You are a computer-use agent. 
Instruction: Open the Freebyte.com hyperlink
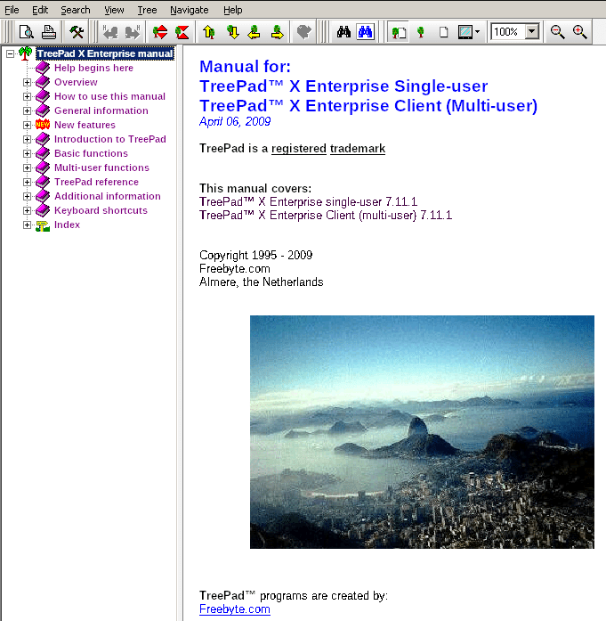(x=235, y=609)
